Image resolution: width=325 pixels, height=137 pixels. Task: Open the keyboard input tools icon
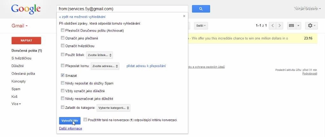tap(291, 26)
